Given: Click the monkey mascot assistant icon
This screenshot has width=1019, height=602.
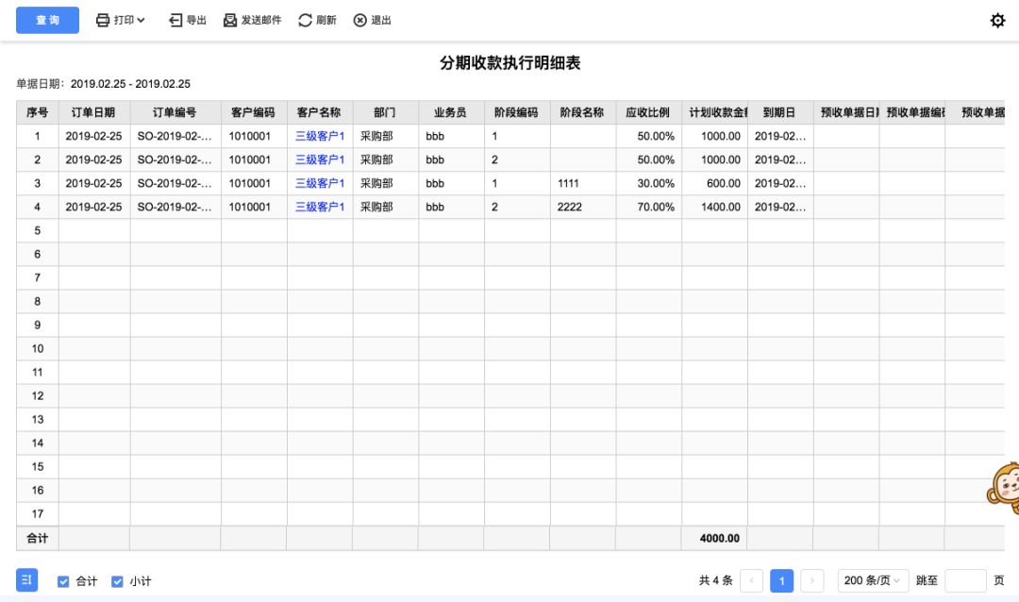Looking at the screenshot, I should (1002, 488).
